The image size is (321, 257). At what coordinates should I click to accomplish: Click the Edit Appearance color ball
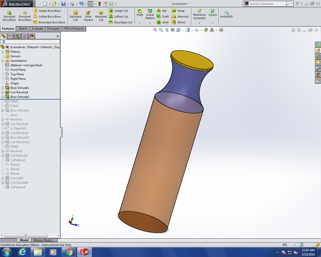click(x=206, y=30)
